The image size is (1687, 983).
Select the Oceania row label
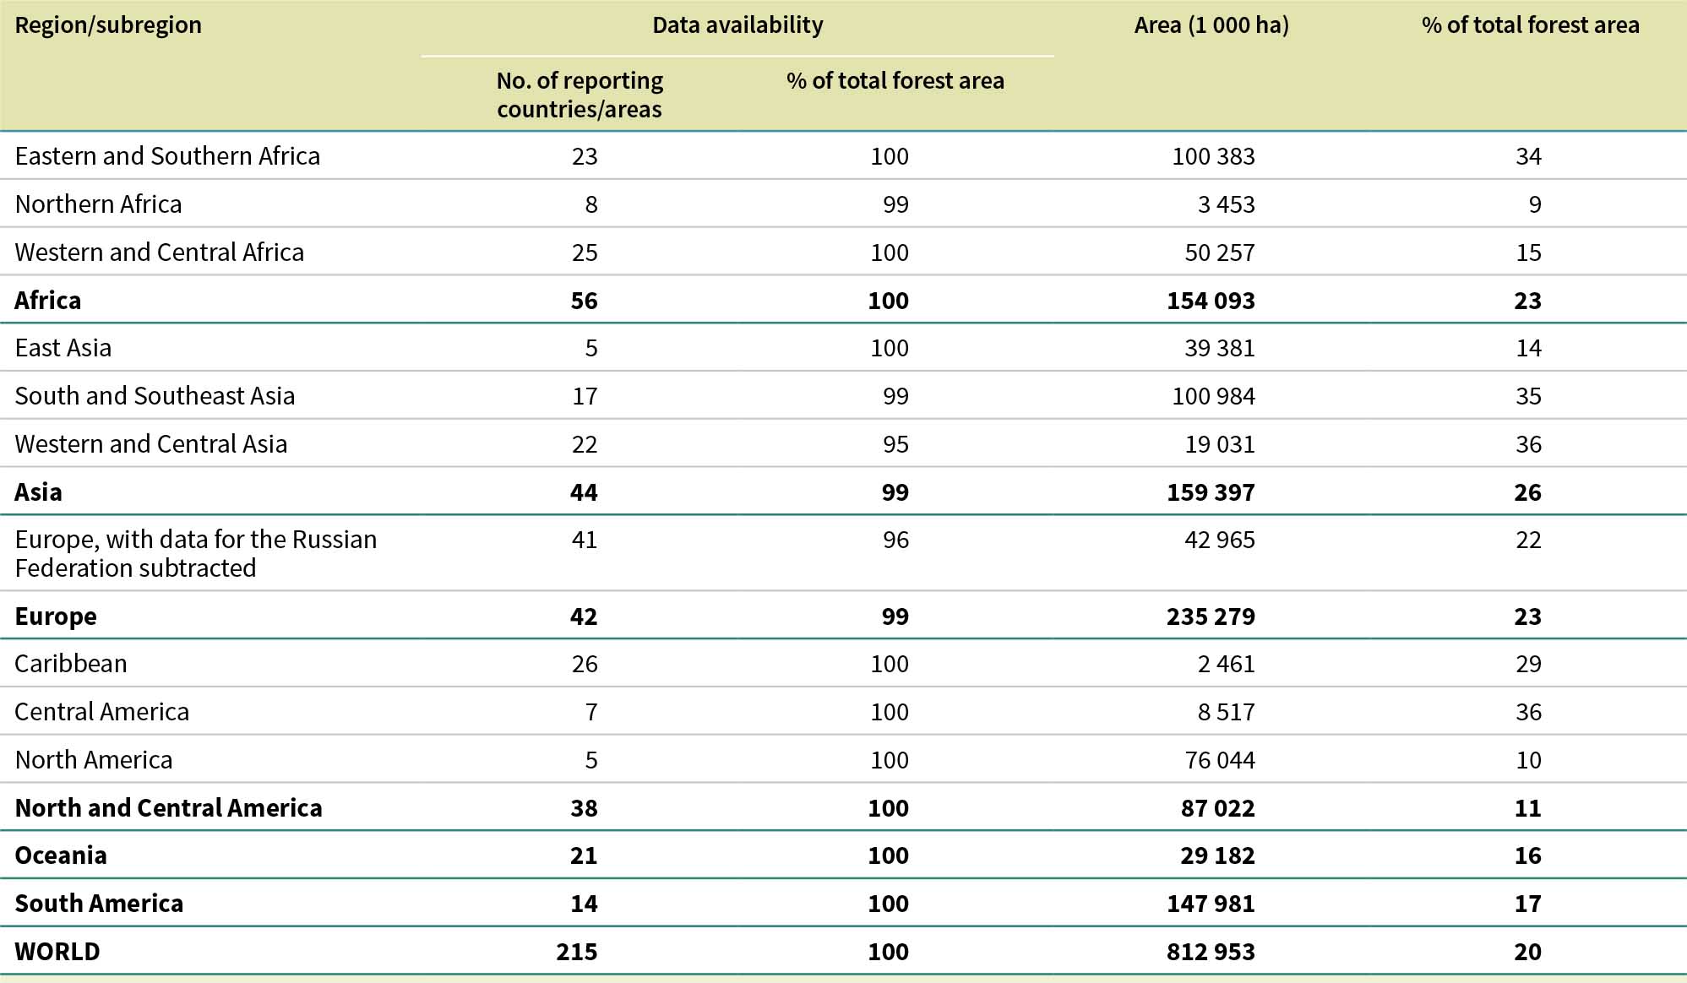pyautogui.click(x=61, y=855)
